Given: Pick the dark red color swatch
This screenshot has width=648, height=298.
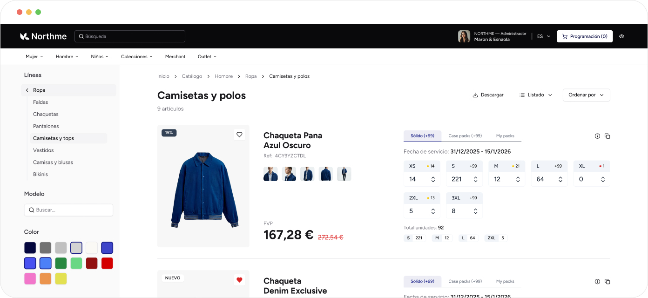Looking at the screenshot, I should click(x=92, y=263).
